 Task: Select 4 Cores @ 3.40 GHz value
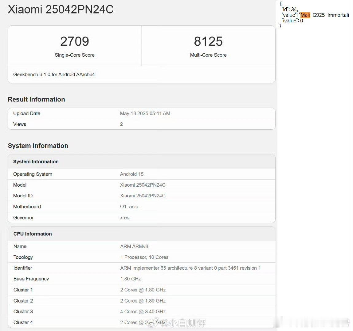[x=143, y=311]
